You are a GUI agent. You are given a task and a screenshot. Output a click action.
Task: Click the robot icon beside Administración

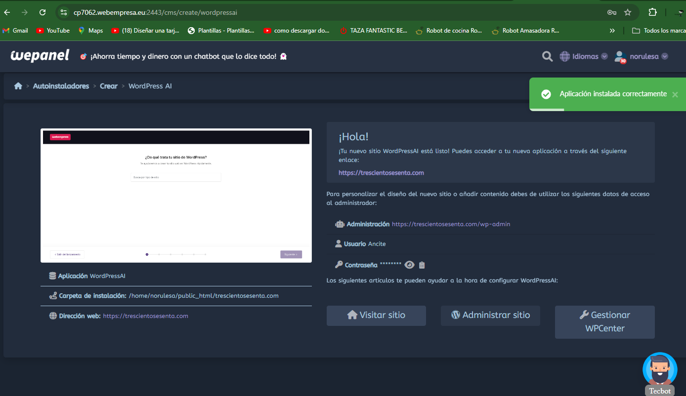click(340, 224)
